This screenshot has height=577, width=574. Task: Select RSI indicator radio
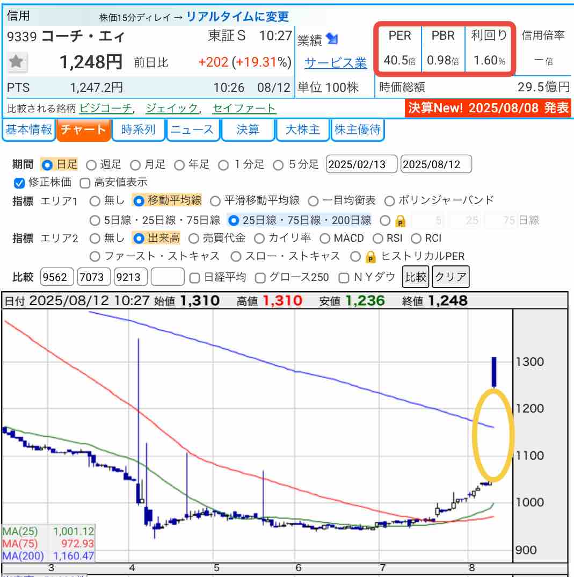pos(377,239)
